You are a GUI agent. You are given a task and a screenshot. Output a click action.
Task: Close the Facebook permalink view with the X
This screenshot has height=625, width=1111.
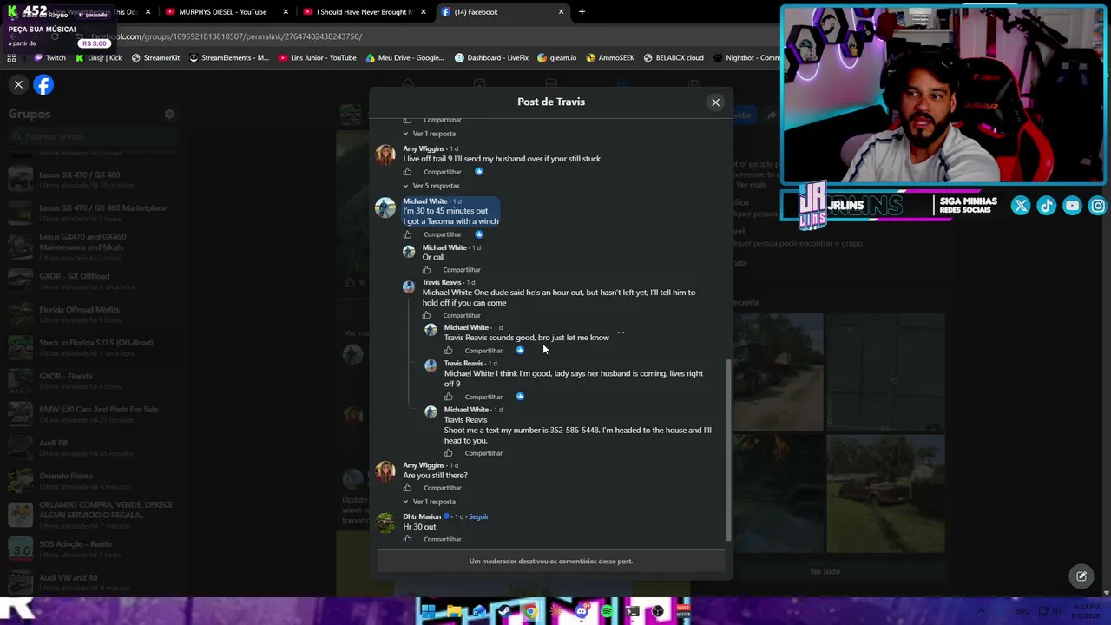point(18,84)
